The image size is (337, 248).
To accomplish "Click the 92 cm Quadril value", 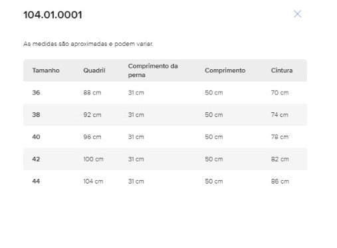I will [x=92, y=115].
